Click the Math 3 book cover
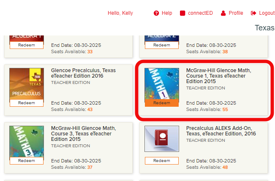This screenshot has height=181, width=275. pos(27,142)
